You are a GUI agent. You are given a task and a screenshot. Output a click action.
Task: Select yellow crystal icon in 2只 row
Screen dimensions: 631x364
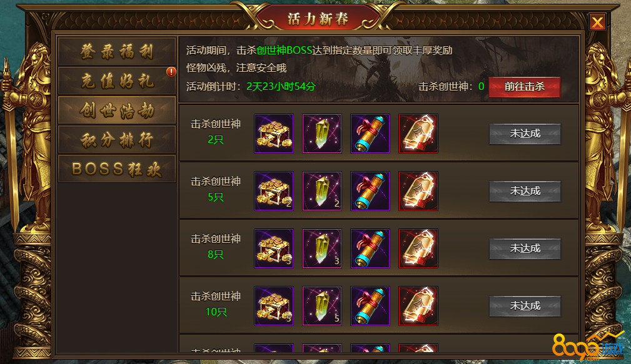322,134
